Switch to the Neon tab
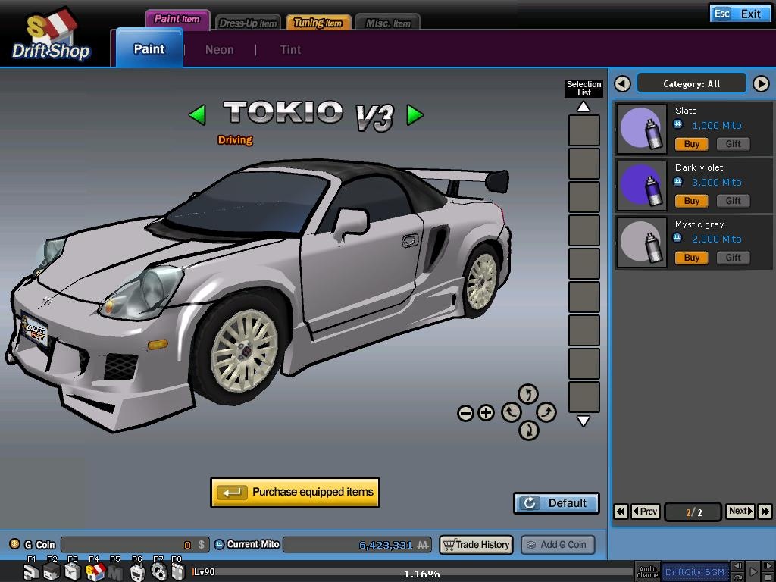Screen dimensions: 776x582 [219, 50]
